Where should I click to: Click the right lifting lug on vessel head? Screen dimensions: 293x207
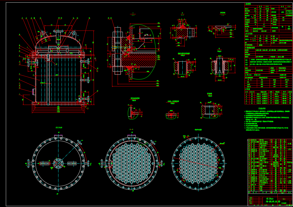point(74,33)
